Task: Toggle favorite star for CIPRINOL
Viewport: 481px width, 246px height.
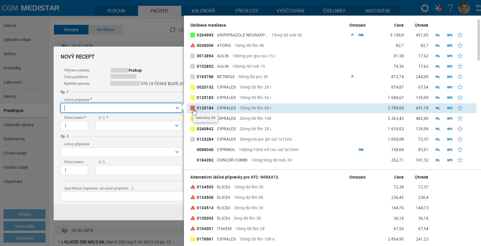Action: pyautogui.click(x=460, y=150)
